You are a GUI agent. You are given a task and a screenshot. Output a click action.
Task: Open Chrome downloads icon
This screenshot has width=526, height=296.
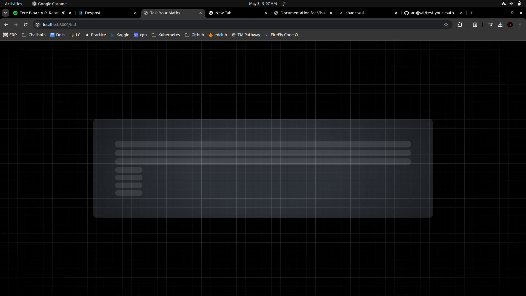point(500,25)
